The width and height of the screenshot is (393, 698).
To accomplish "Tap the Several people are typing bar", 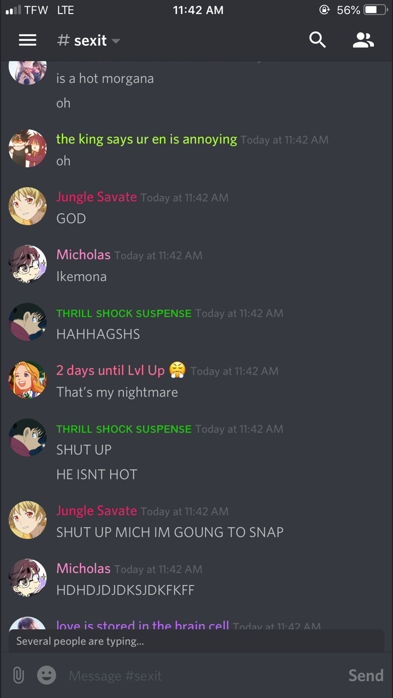I will 196,641.
